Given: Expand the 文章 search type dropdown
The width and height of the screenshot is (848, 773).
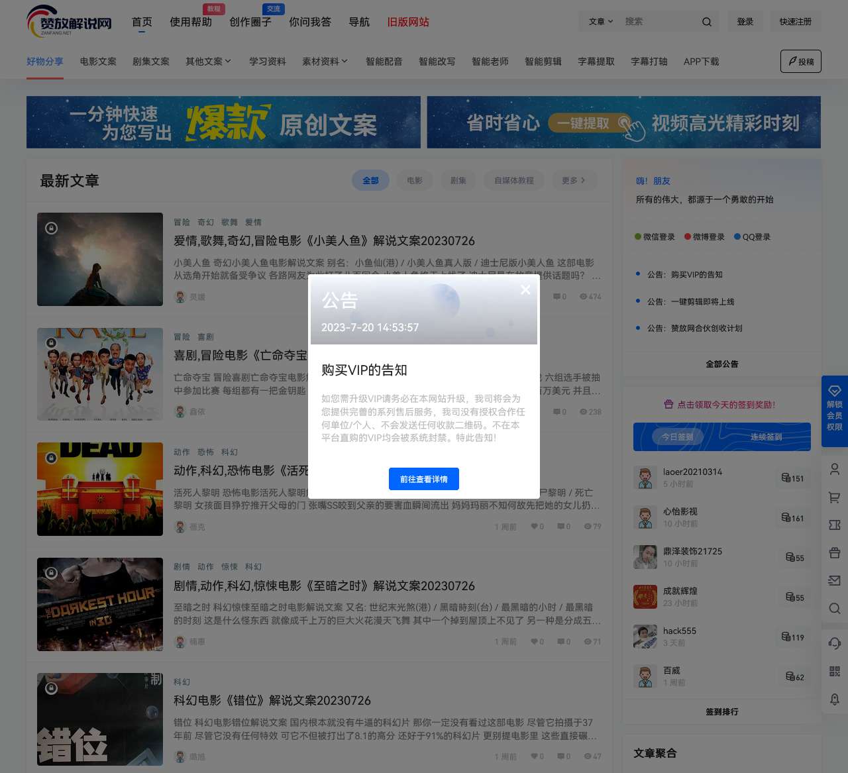Looking at the screenshot, I should coord(600,22).
